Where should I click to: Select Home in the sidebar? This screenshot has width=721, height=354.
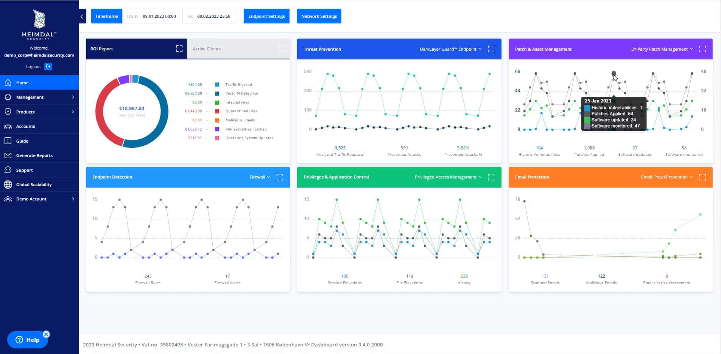(x=22, y=82)
